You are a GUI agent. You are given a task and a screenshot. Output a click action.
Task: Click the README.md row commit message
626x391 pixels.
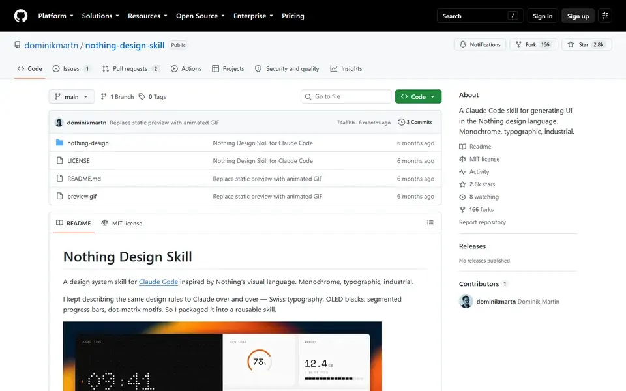[267, 179]
